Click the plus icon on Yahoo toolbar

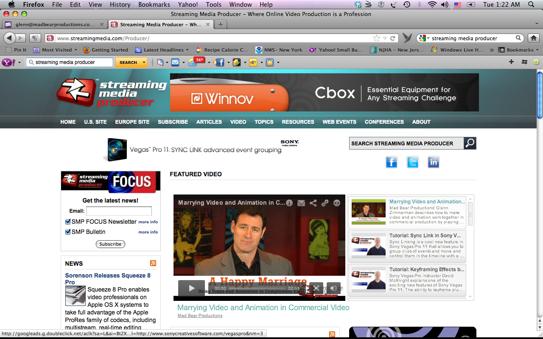click(511, 62)
